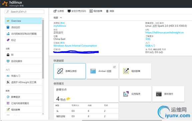
Task: Click the 辅助进程 row in node table
Action: [x=86, y=116]
